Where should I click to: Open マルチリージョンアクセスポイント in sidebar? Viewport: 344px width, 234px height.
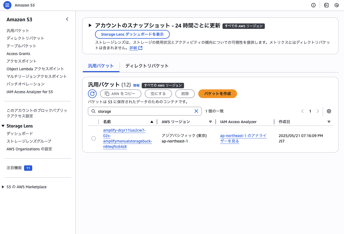(x=37, y=76)
